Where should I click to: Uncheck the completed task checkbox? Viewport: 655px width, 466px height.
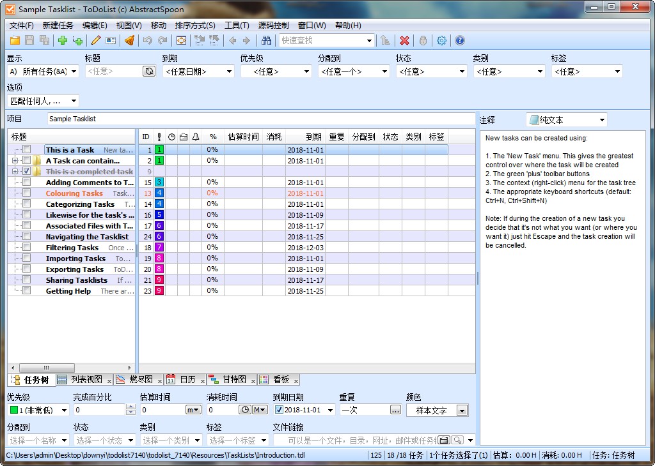point(26,172)
